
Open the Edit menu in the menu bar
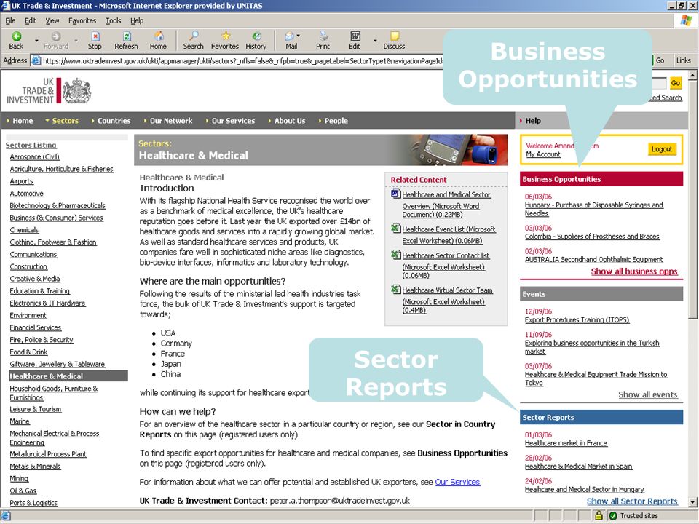31,20
